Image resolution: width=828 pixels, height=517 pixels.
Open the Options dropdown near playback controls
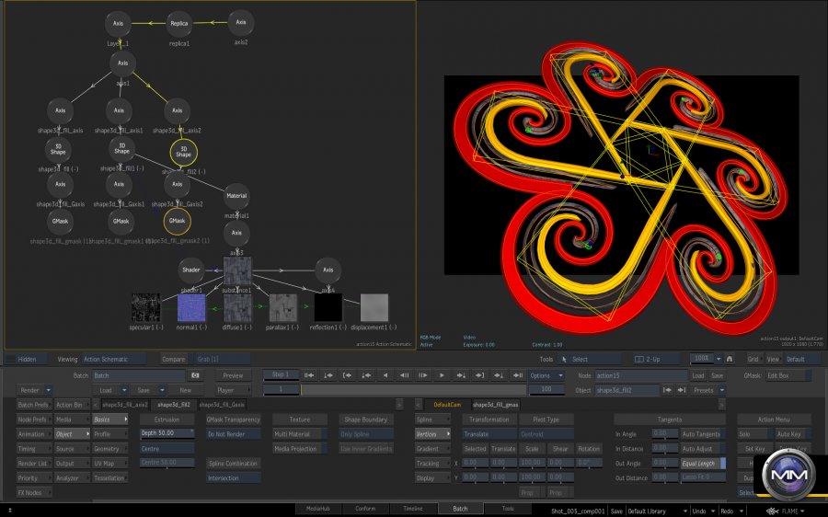(x=545, y=375)
